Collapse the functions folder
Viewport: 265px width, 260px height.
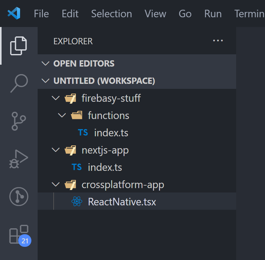[108, 116]
